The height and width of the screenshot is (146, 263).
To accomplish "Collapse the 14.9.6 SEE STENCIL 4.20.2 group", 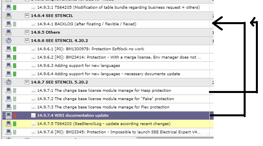I will pos(27,41).
